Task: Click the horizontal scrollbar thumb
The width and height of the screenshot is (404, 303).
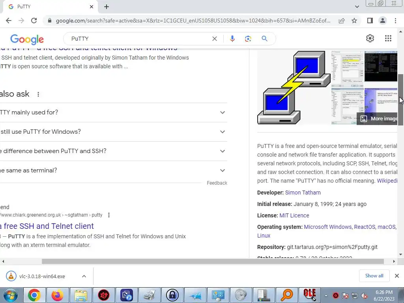Action: tap(213, 261)
